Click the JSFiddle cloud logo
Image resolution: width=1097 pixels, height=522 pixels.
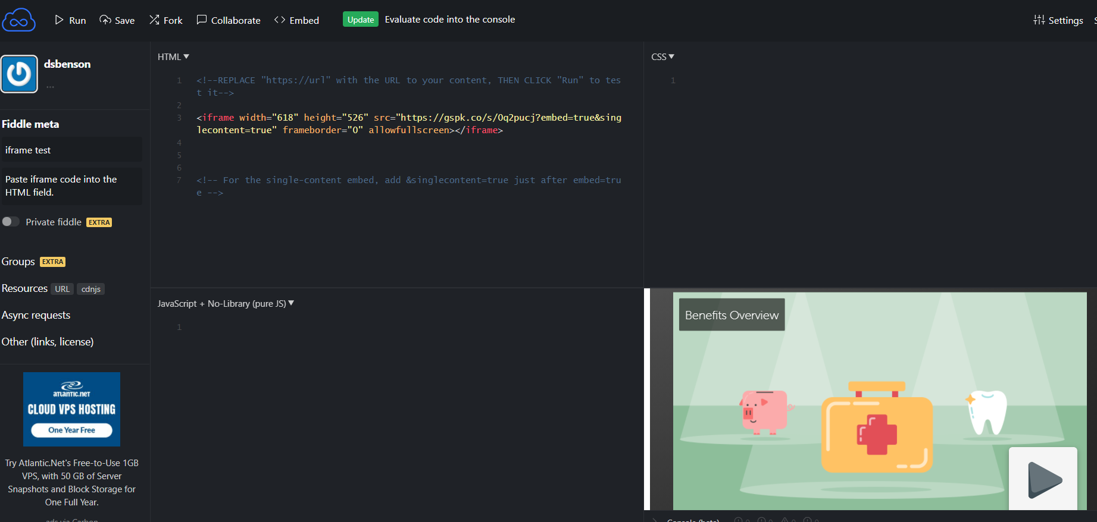coord(19,20)
